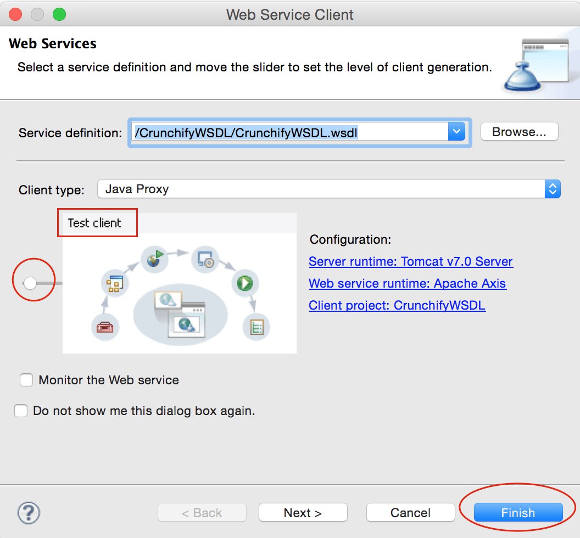
Task: Click the Configuration: label
Action: coord(350,239)
